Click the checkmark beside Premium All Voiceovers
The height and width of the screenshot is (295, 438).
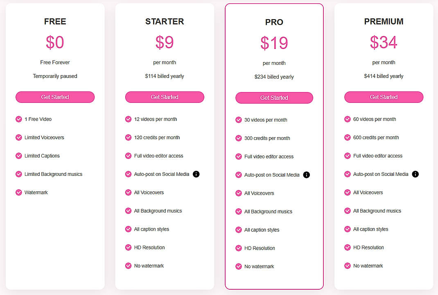[x=348, y=192]
